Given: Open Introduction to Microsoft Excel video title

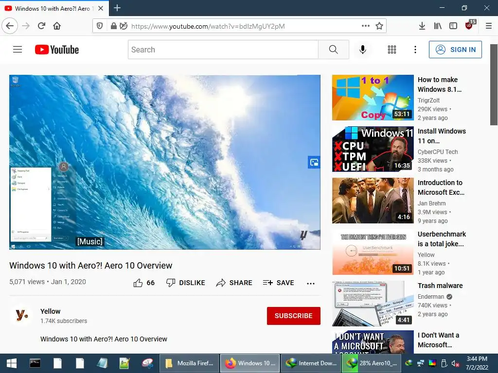Looking at the screenshot, I should click(x=441, y=187).
